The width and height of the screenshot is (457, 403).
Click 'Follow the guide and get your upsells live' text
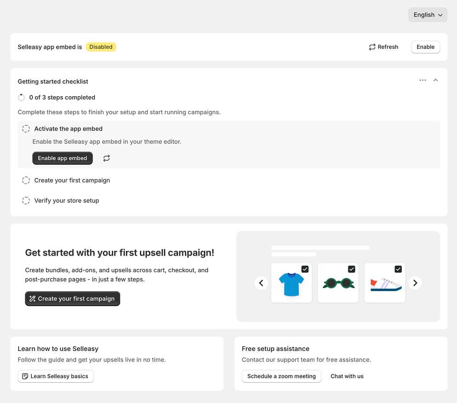[x=92, y=360]
